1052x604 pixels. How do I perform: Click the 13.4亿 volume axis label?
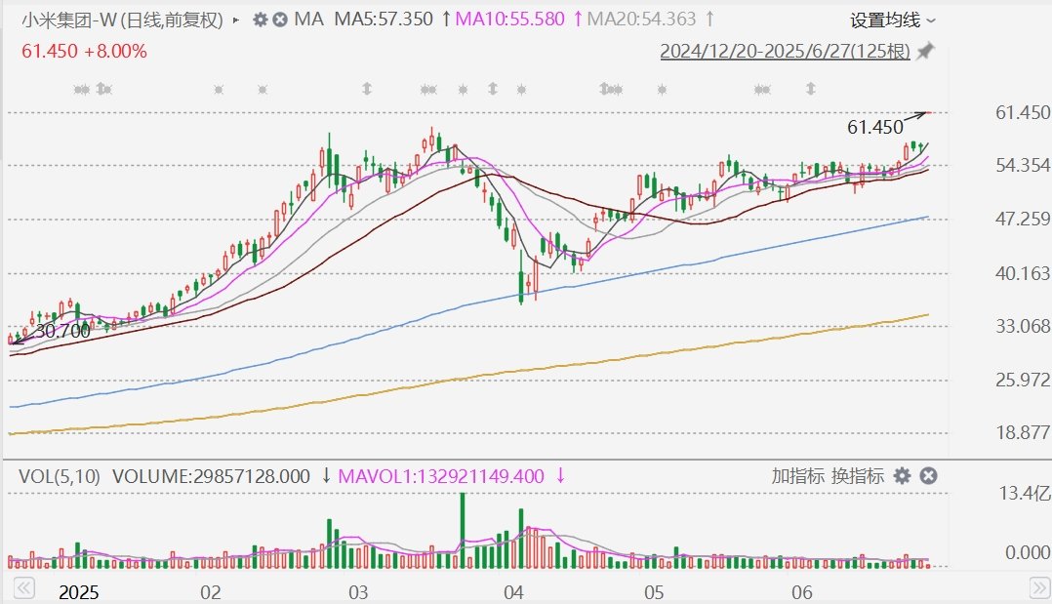pyautogui.click(x=1025, y=494)
